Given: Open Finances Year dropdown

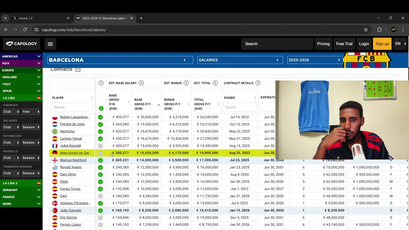Looking at the screenshot, I should (31, 111).
